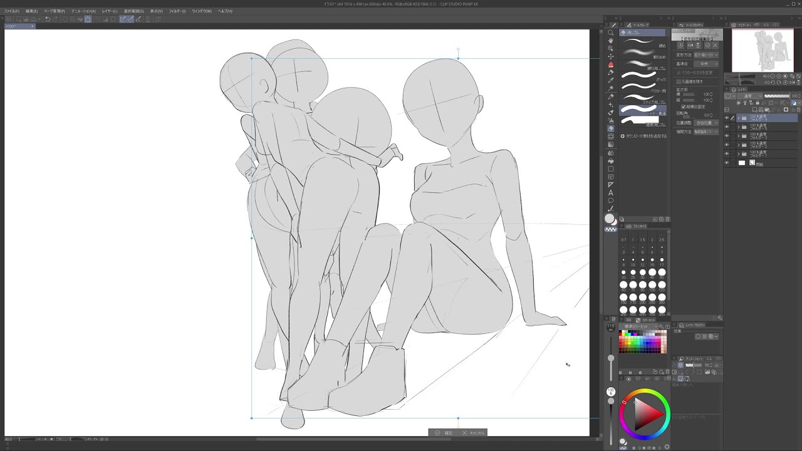Hide フォルダー3 layer via eye icon
This screenshot has height=451, width=802.
(x=727, y=136)
